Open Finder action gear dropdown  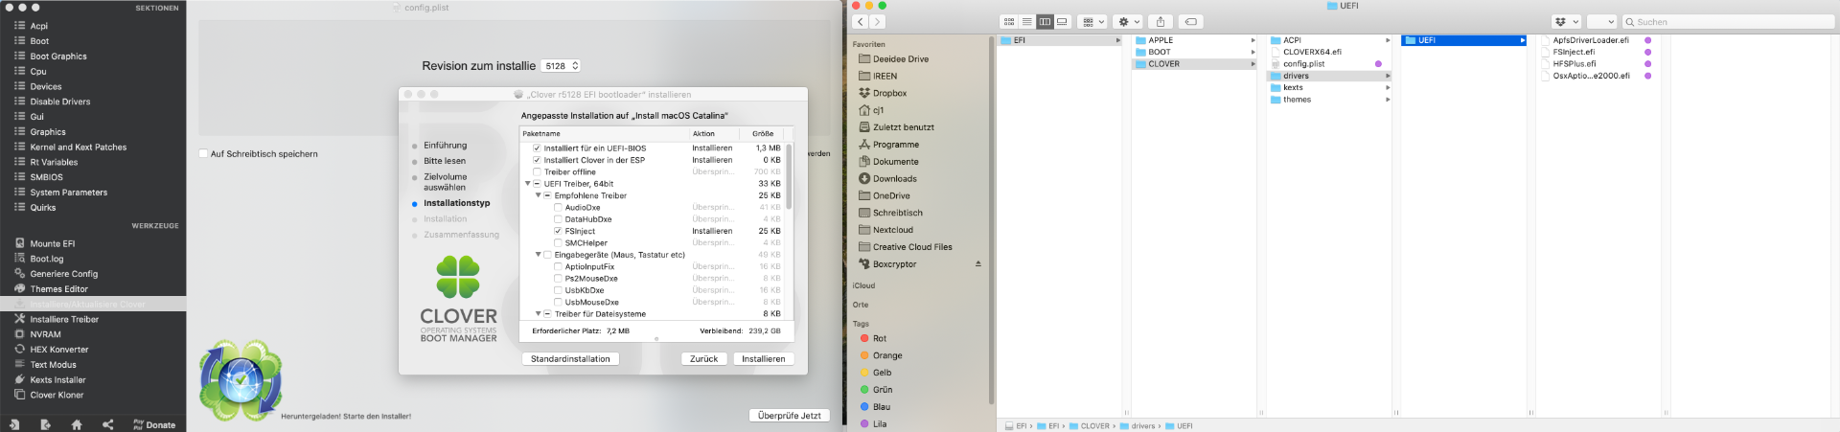coord(1128,21)
